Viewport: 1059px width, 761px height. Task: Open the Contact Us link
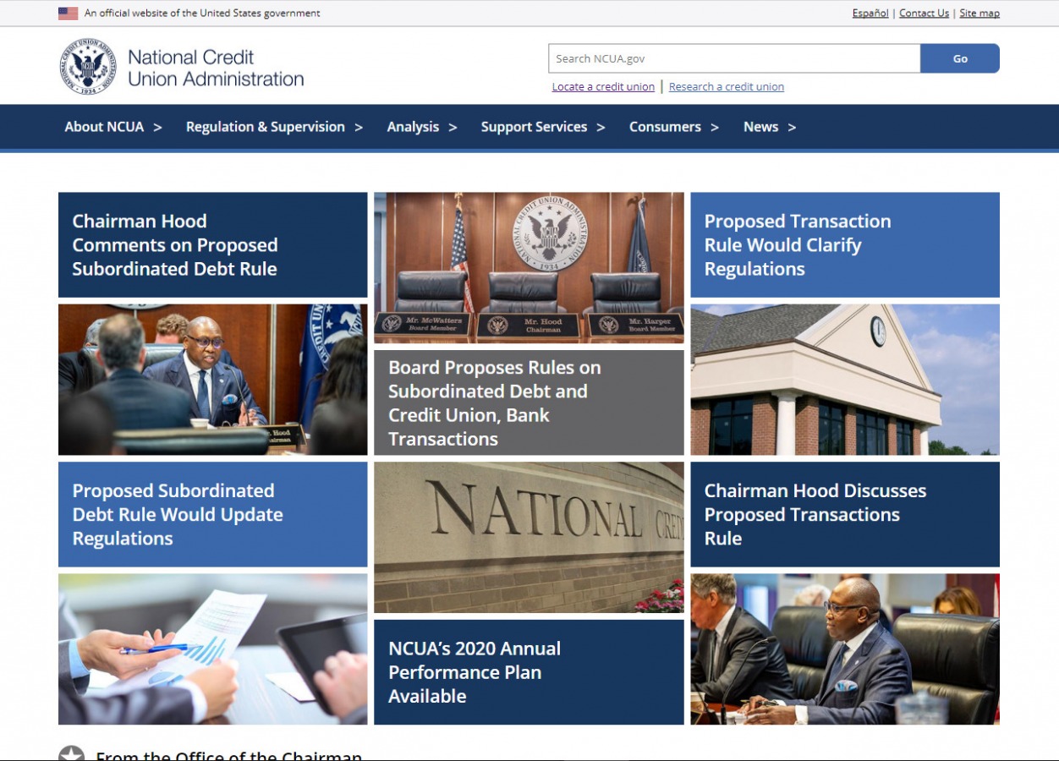924,14
